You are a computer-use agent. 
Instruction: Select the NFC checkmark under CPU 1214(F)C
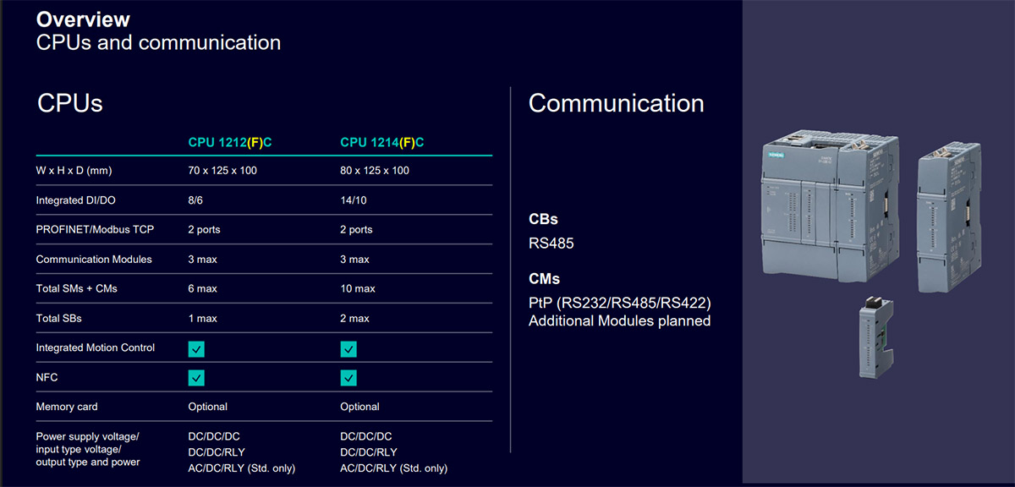[348, 377]
